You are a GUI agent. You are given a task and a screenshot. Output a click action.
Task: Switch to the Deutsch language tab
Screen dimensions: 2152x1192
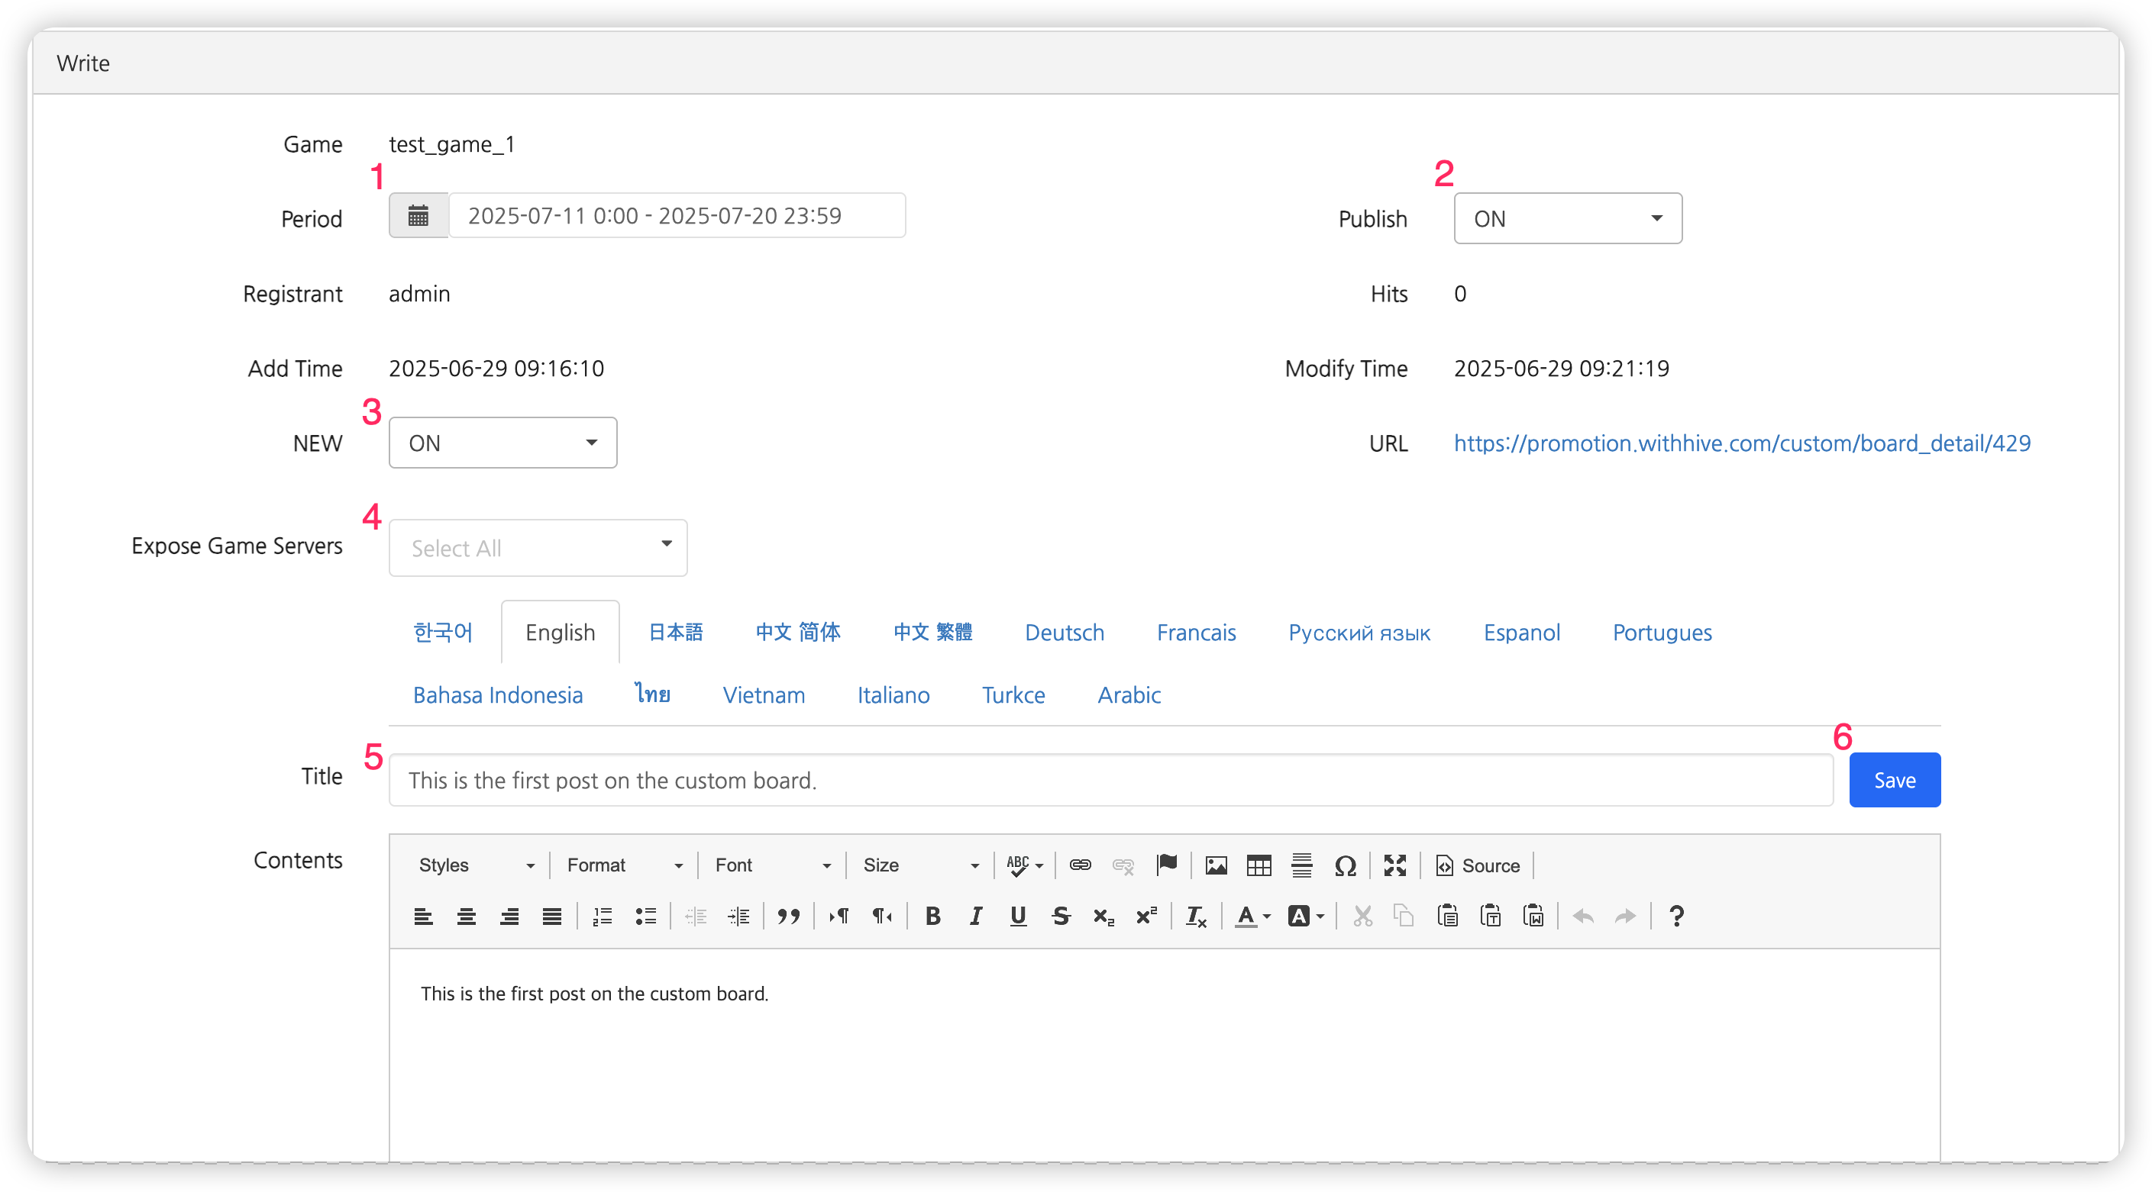coord(1064,633)
